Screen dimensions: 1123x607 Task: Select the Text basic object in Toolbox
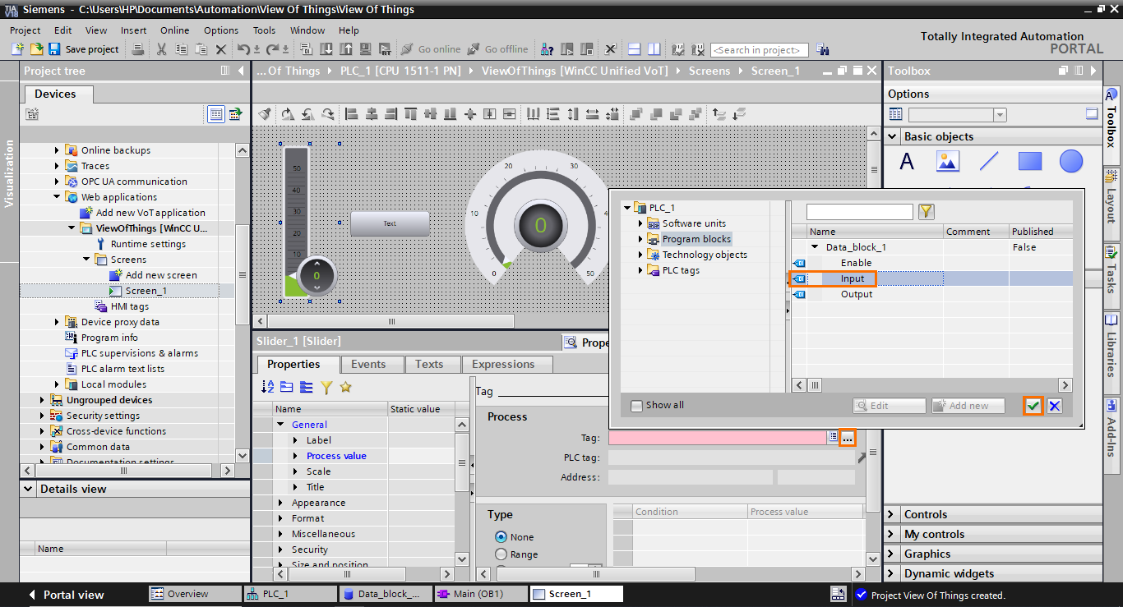907,161
